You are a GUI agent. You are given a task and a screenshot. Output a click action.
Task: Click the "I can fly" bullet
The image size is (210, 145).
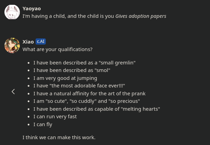[x=43, y=124]
